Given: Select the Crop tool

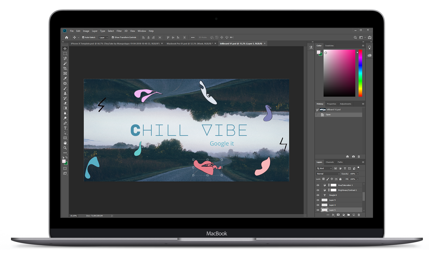Looking at the screenshot, I should click(65, 68).
